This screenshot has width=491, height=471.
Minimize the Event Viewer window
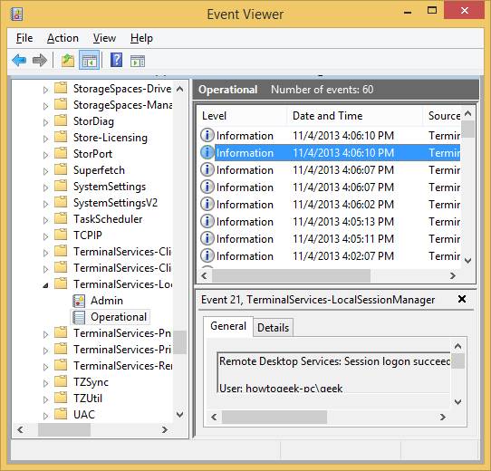(x=408, y=13)
